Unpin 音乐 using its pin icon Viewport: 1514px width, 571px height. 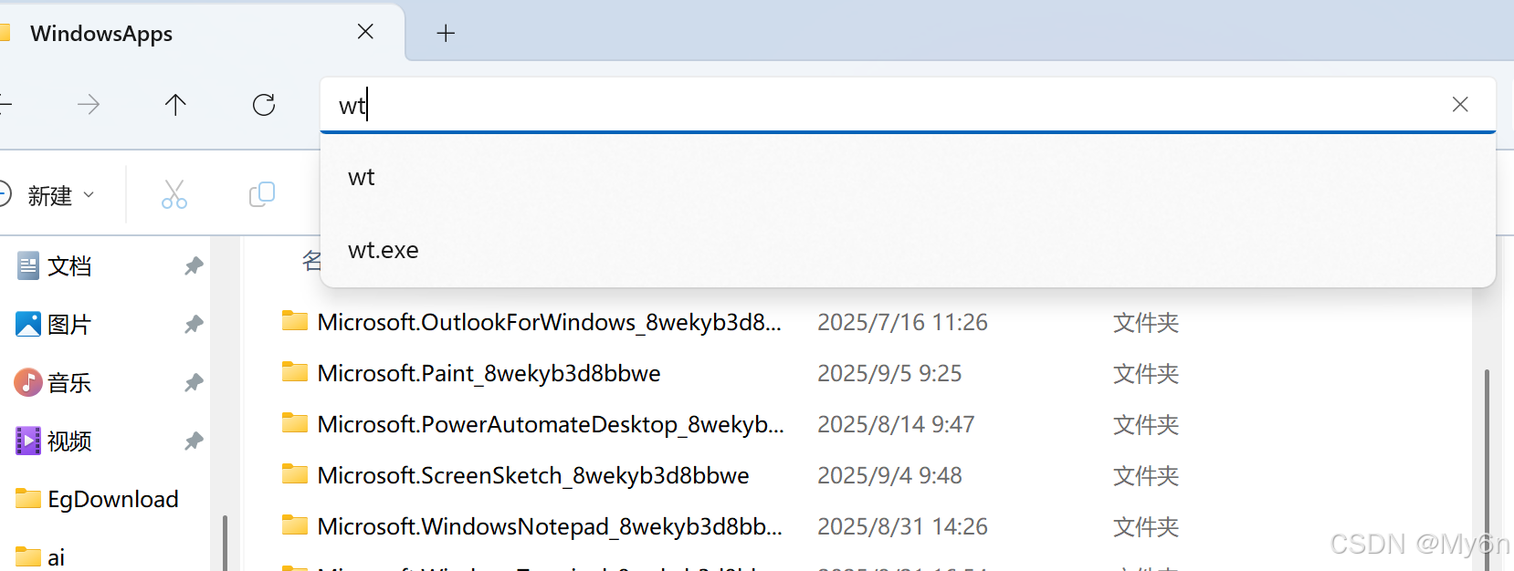194,383
